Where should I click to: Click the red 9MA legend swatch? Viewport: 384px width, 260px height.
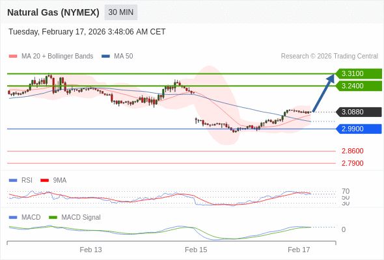44,181
